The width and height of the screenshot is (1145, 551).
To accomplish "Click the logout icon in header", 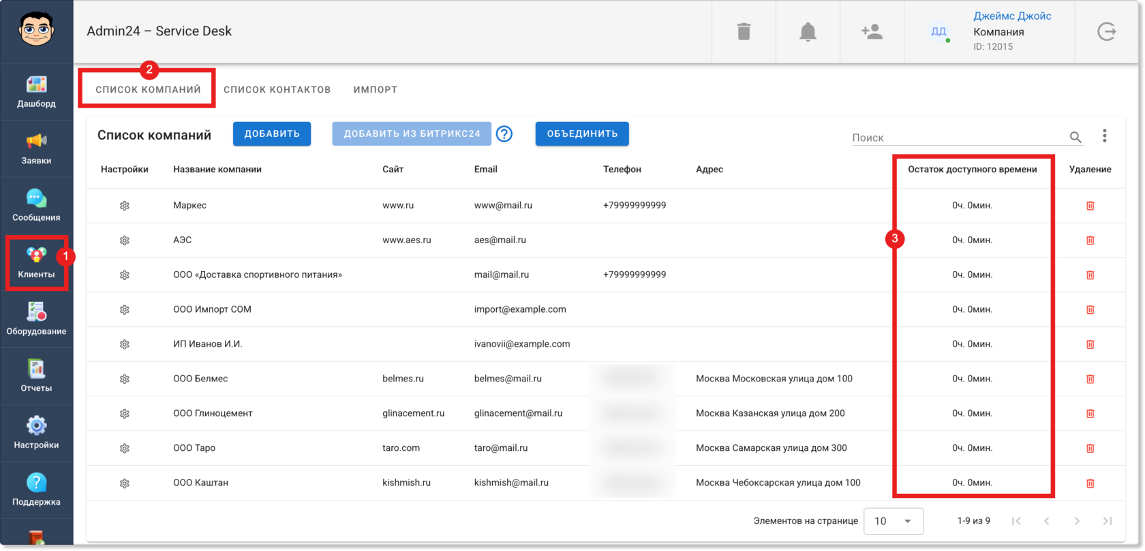I will pos(1106,31).
